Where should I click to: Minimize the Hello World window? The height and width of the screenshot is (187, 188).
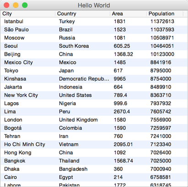(16, 5)
